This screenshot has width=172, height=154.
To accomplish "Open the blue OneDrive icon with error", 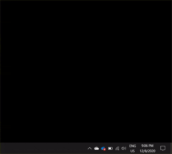I will click(x=103, y=149).
